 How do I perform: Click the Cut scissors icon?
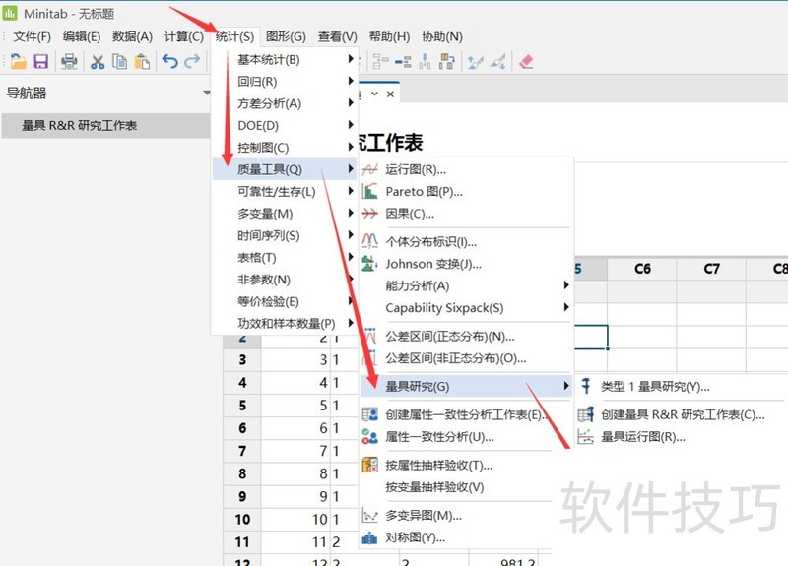(98, 61)
